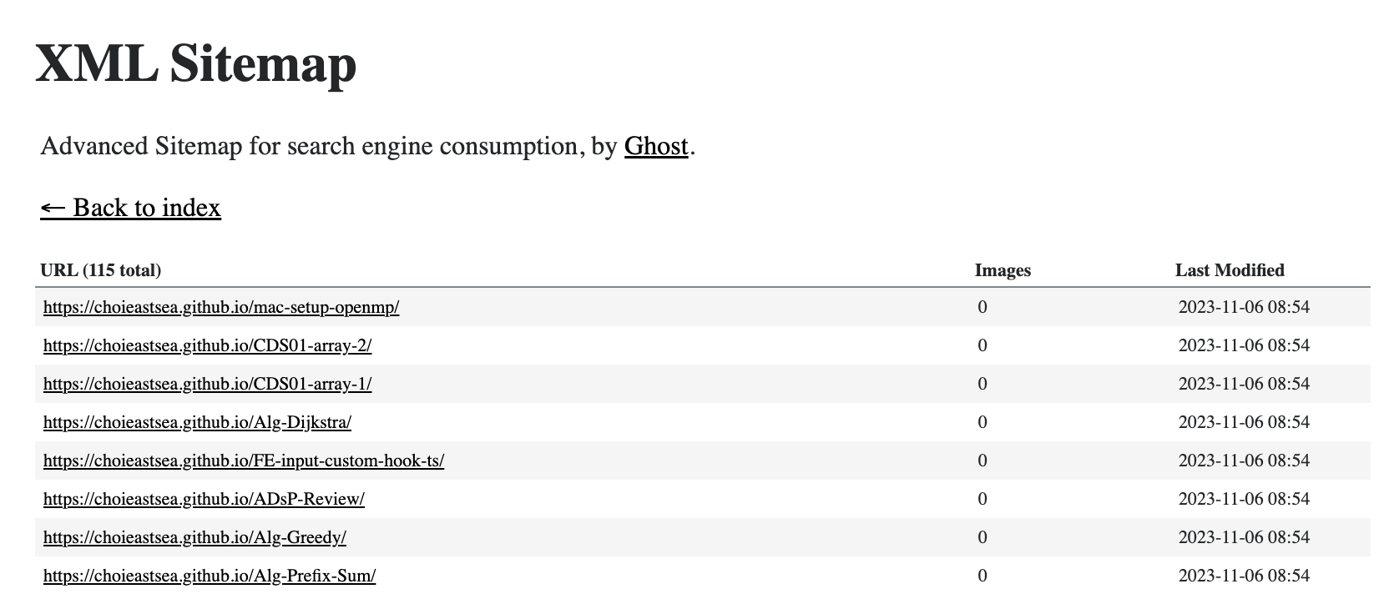Click the Last Modified column header
Image resolution: width=1384 pixels, height=594 pixels.
pos(1230,270)
